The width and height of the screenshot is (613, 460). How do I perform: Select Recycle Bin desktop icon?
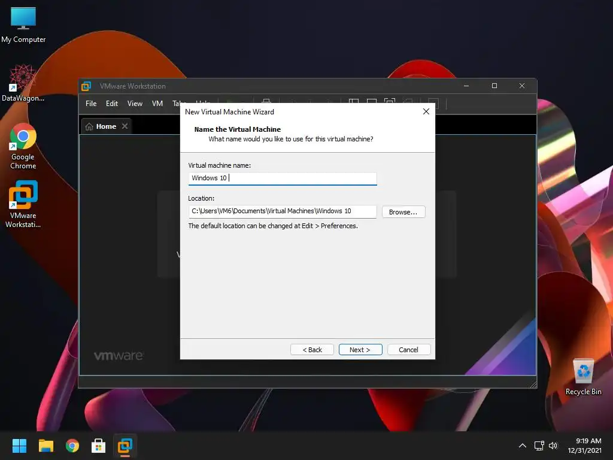tap(583, 377)
